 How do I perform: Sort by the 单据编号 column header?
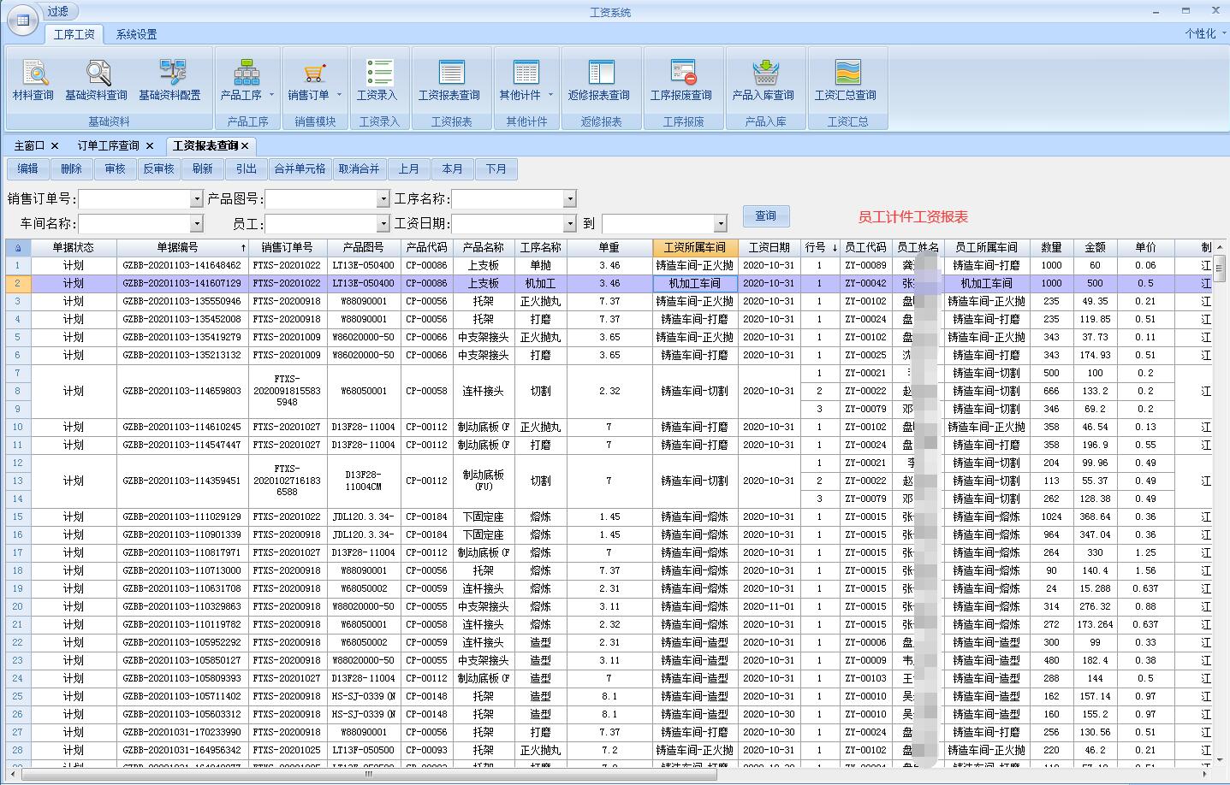coord(182,247)
